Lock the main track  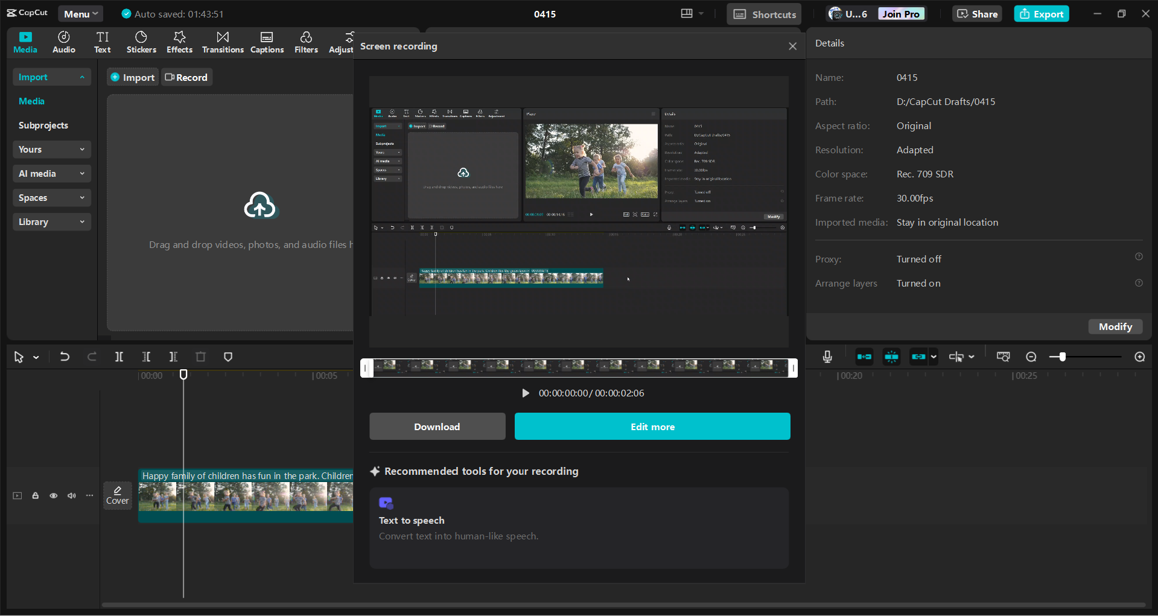click(35, 495)
